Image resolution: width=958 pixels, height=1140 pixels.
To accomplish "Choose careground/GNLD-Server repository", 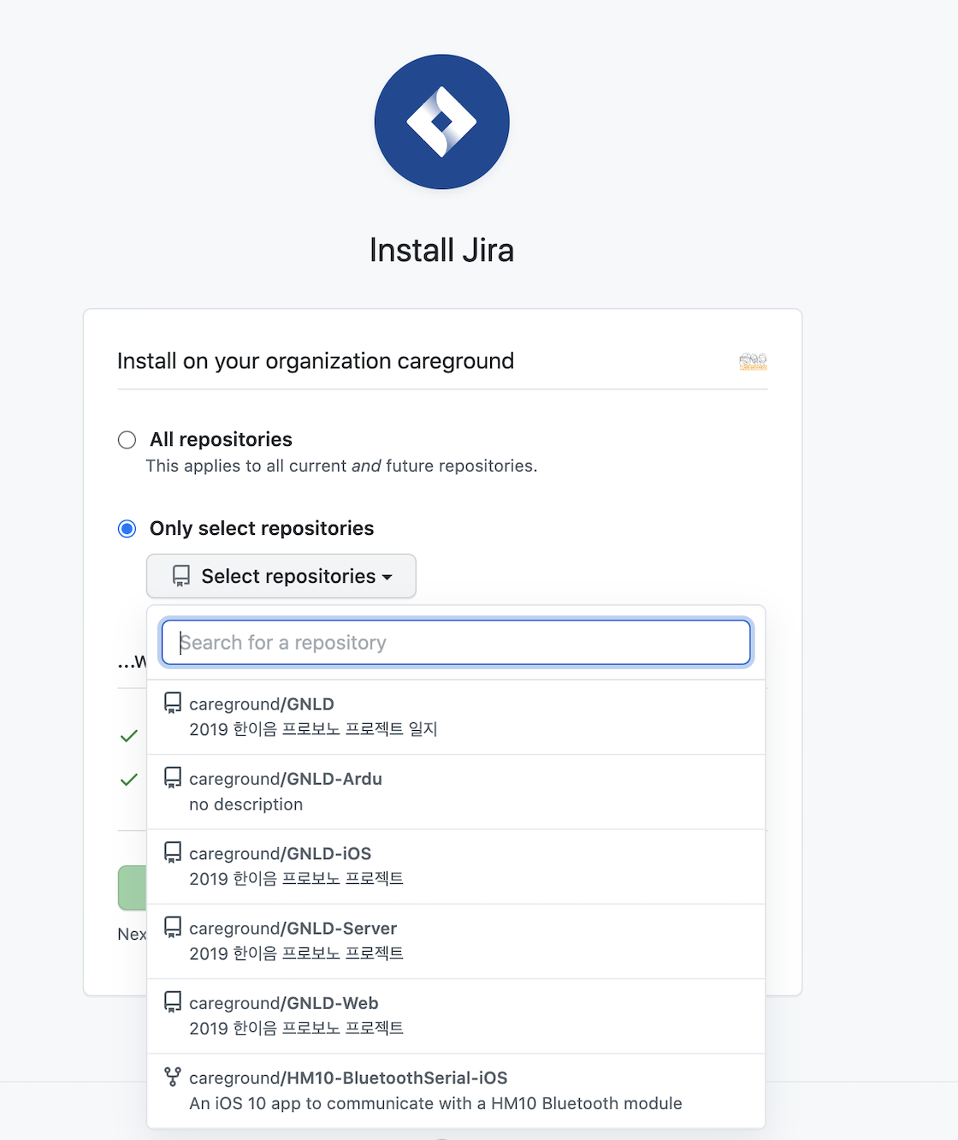I will (456, 941).
